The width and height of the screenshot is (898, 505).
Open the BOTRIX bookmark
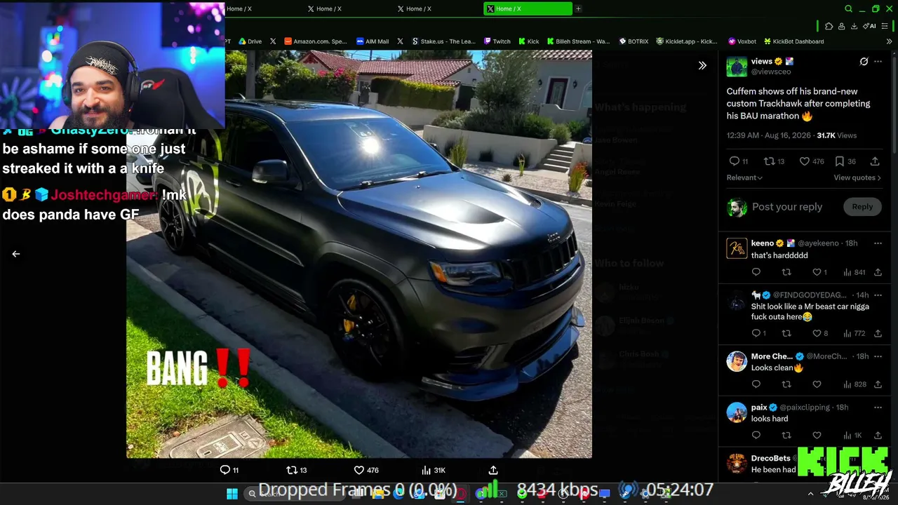pyautogui.click(x=634, y=41)
